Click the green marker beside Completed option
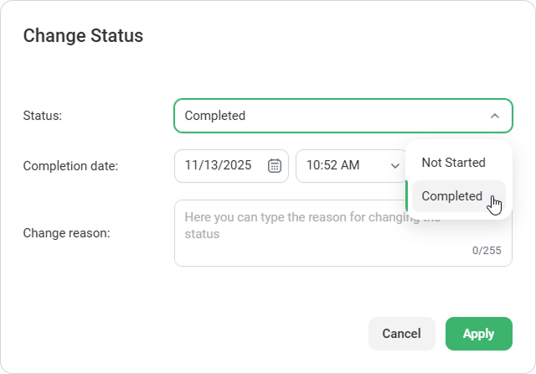The height and width of the screenshot is (374, 536). click(407, 196)
